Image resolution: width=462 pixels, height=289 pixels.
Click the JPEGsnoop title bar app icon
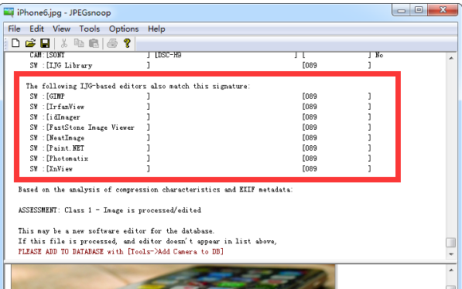9,12
